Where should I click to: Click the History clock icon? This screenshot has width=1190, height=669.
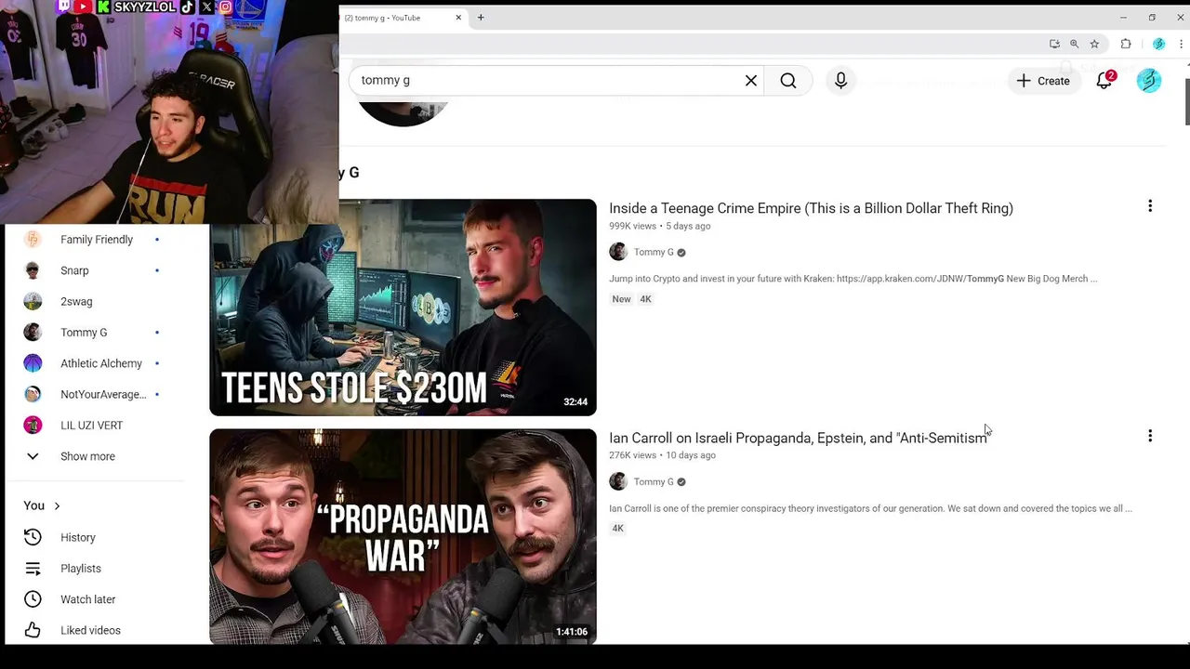pos(33,537)
